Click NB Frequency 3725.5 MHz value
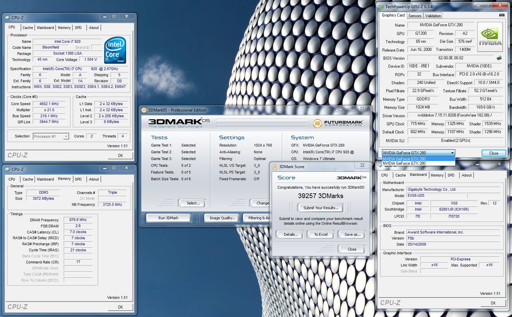 (113, 204)
